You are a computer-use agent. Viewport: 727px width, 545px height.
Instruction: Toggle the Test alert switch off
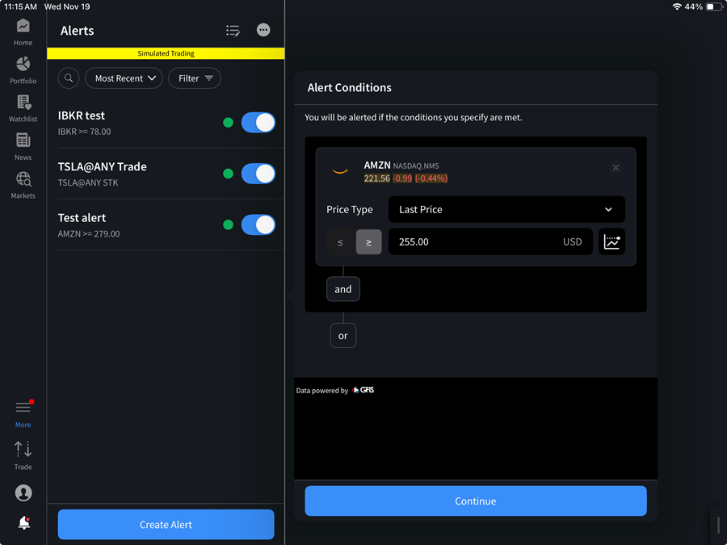257,224
